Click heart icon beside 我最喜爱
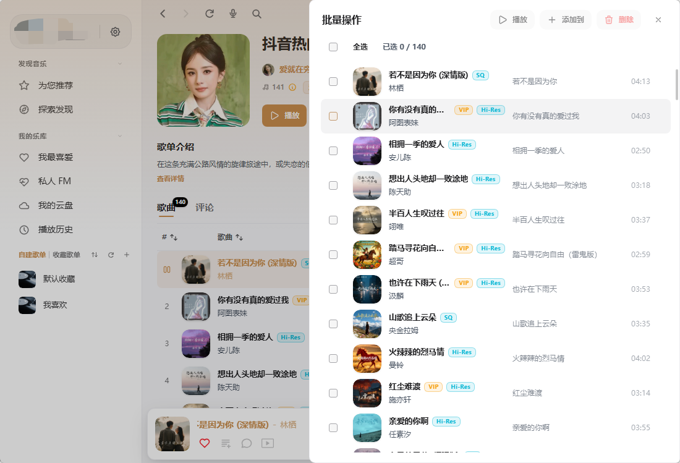The image size is (680, 463). pos(24,158)
